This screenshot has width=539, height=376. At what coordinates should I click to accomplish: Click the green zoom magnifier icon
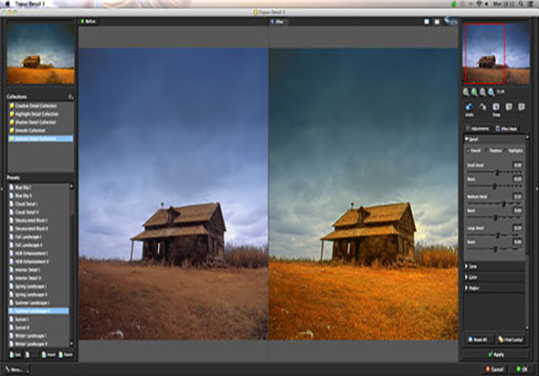(474, 91)
